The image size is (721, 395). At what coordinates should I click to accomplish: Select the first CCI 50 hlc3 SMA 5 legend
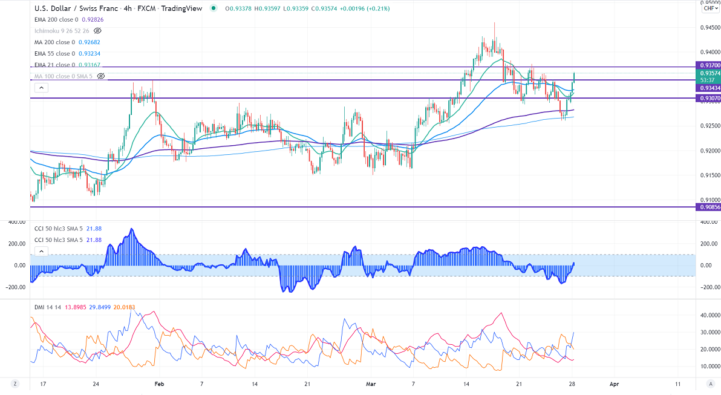point(59,229)
